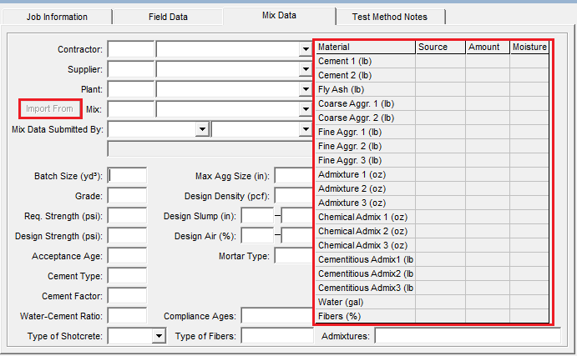Click the Cement Type input box
This screenshot has width=577, height=356.
[x=128, y=276]
